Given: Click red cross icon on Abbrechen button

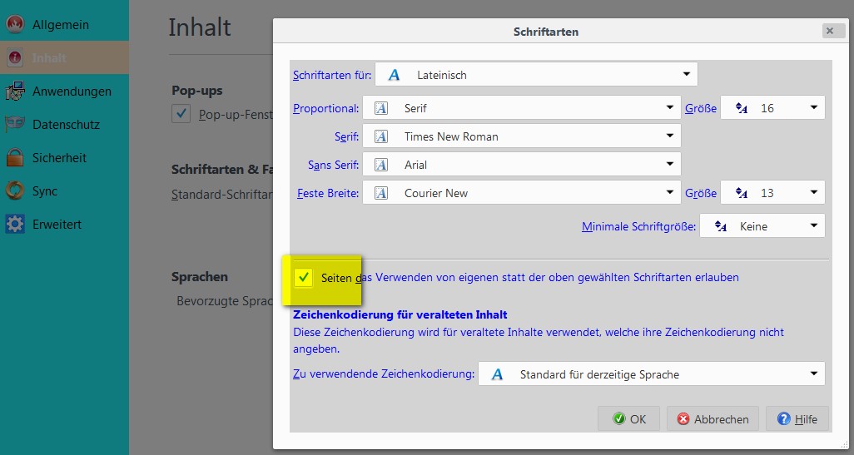Looking at the screenshot, I should coord(683,418).
